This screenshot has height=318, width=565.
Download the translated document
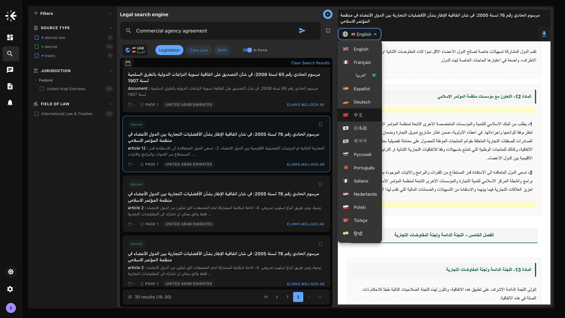(x=544, y=34)
